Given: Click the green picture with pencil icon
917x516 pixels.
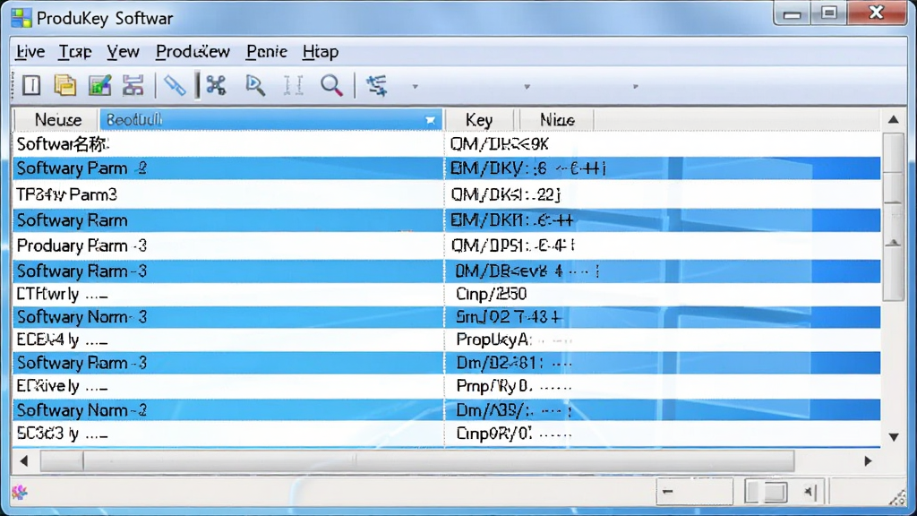Looking at the screenshot, I should click(x=99, y=85).
